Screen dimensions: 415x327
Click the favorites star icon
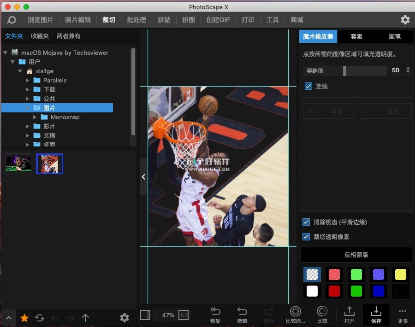(x=24, y=318)
